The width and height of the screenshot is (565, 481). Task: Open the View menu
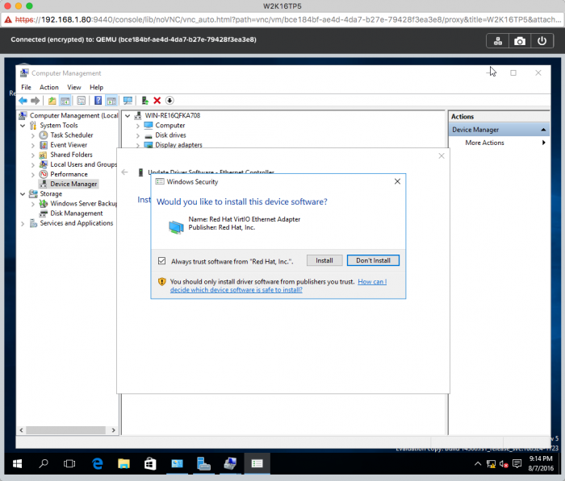[74, 87]
